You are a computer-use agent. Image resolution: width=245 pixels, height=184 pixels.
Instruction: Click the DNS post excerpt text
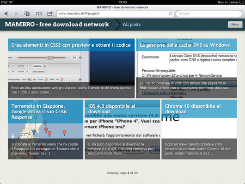(184, 88)
